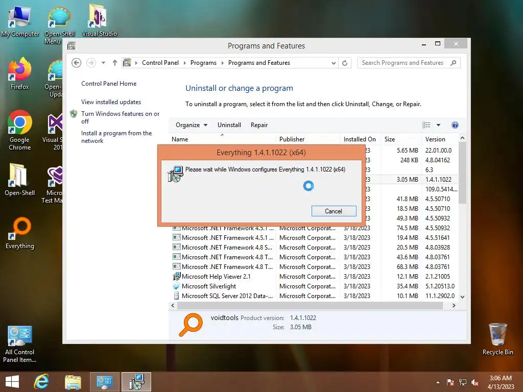Go back in Programs and Features
523x392 pixels.
(77, 63)
